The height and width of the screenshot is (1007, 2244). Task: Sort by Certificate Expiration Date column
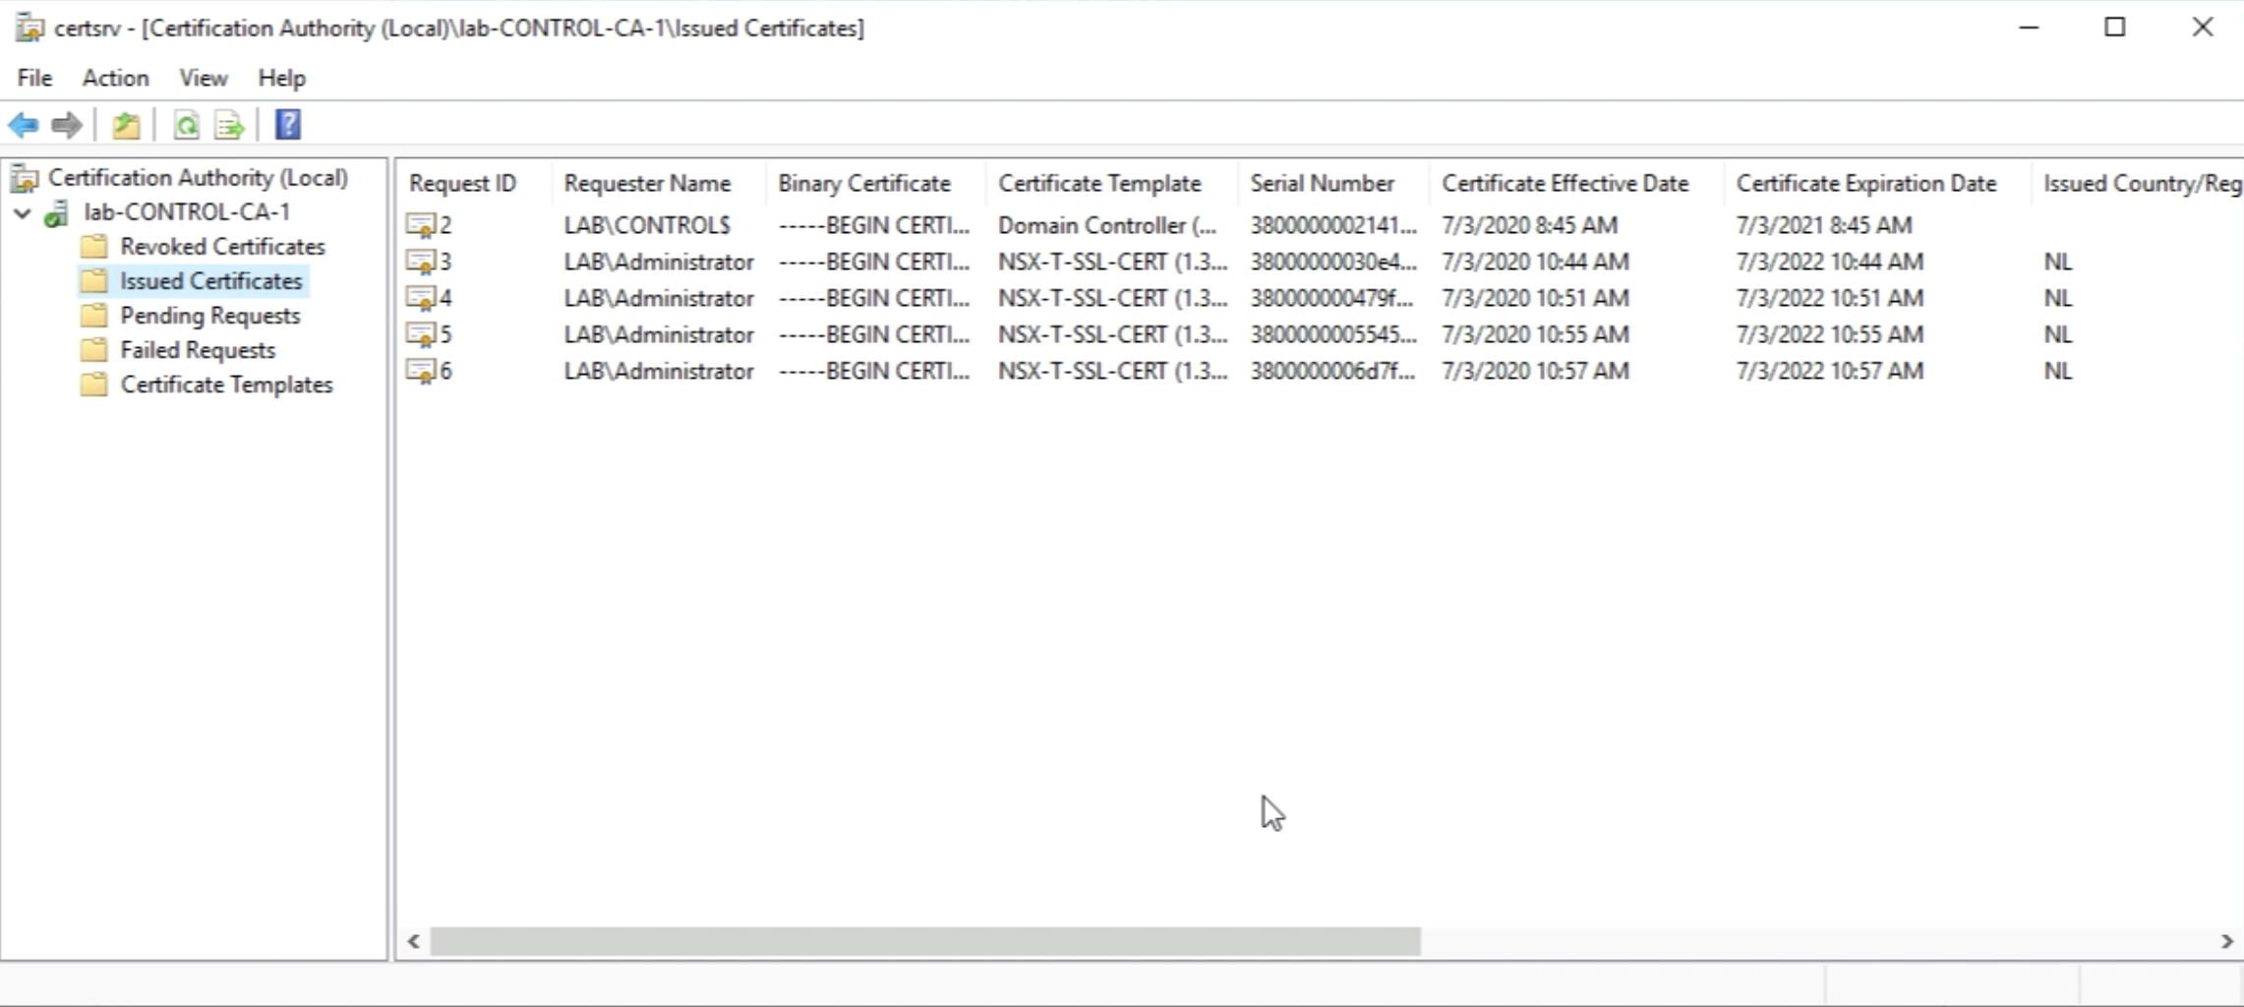pyautogui.click(x=1865, y=184)
